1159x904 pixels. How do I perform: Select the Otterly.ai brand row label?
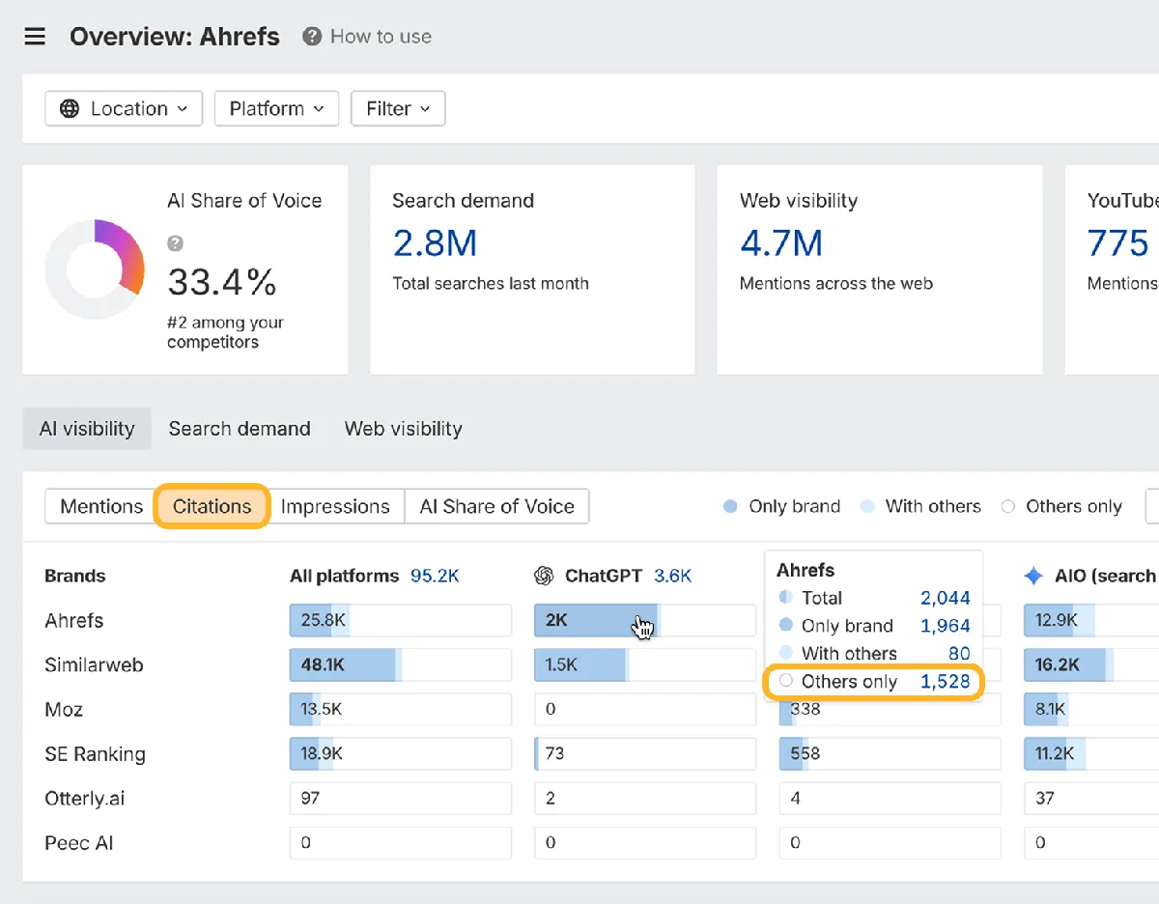[x=85, y=799]
